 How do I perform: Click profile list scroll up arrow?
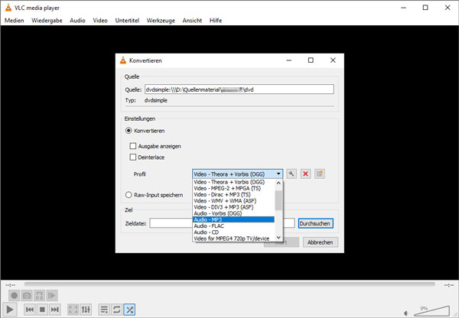click(x=278, y=183)
